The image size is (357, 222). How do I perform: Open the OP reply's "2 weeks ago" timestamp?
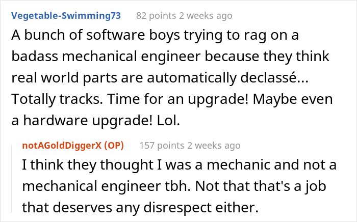tap(214, 146)
